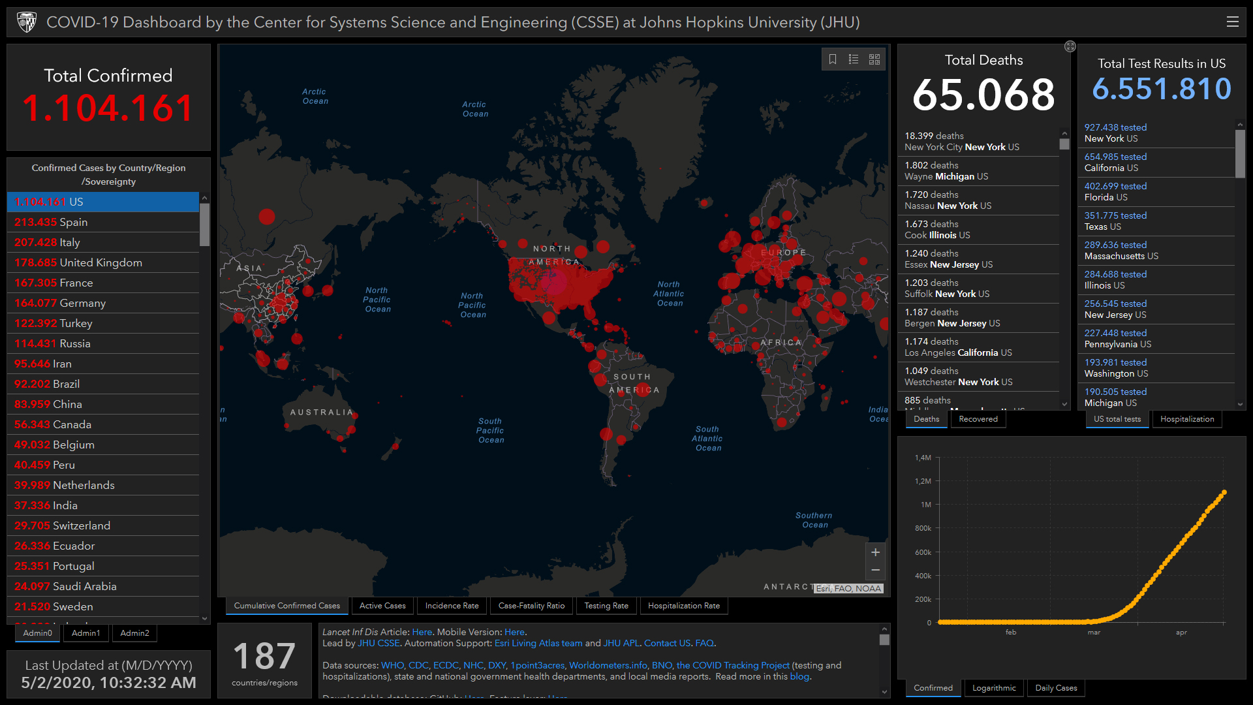Select the Case-Fatality Ratio tab
The image size is (1253, 705).
531,606
